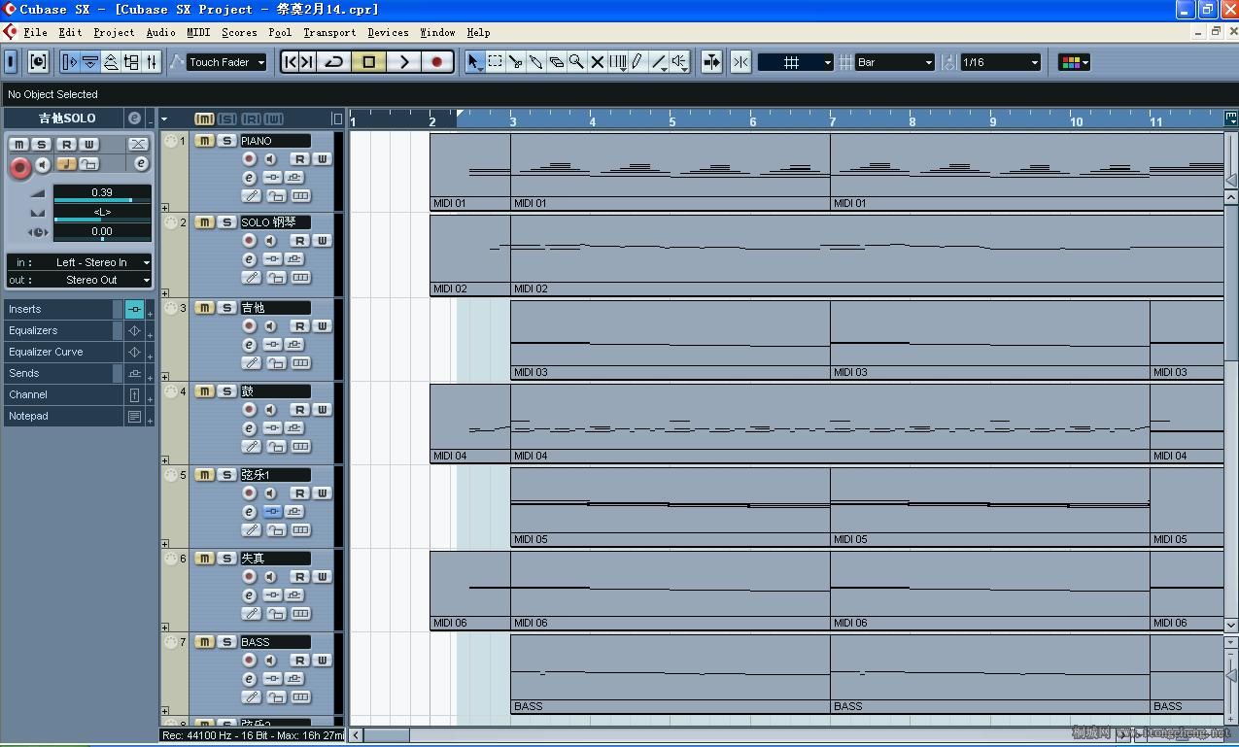
Task: Open the Scores menu
Action: coord(239,32)
